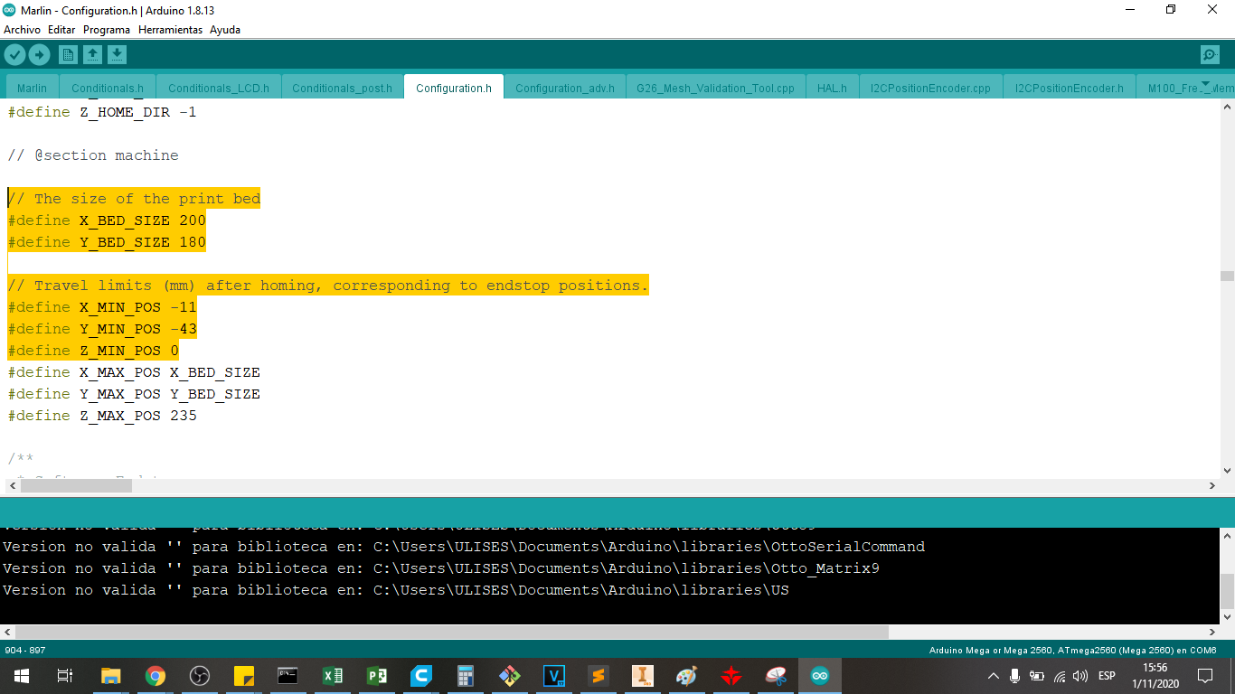Click the X_MAX_POS X_BED_SIZE line

click(134, 372)
